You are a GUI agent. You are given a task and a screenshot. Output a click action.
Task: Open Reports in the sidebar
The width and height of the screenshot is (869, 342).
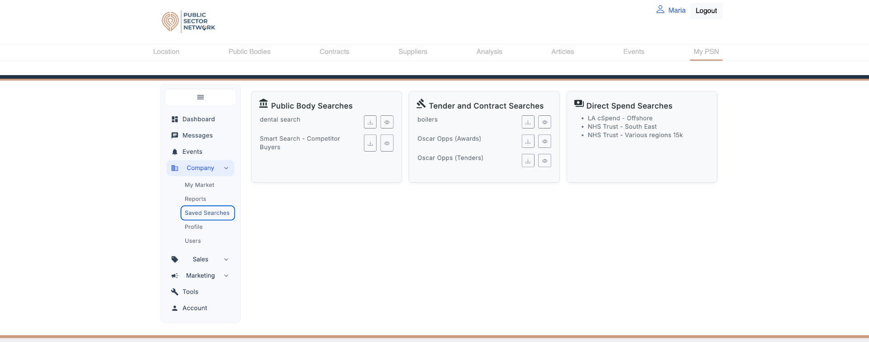pyautogui.click(x=196, y=199)
